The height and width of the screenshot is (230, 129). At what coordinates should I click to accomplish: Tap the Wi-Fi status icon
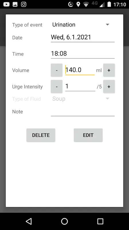[86, 5]
